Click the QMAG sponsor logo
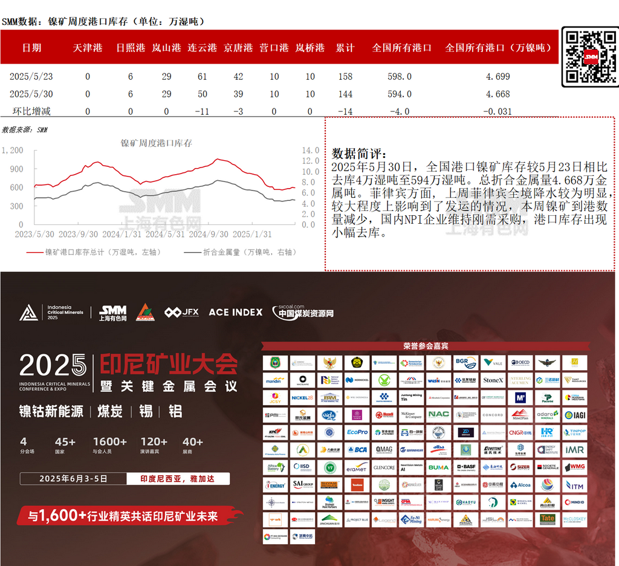Screen dimensions: 619x566 [384, 450]
